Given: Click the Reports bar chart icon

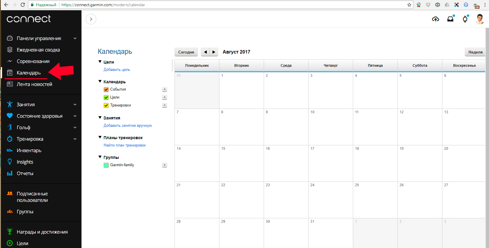Looking at the screenshot, I should click(10, 173).
